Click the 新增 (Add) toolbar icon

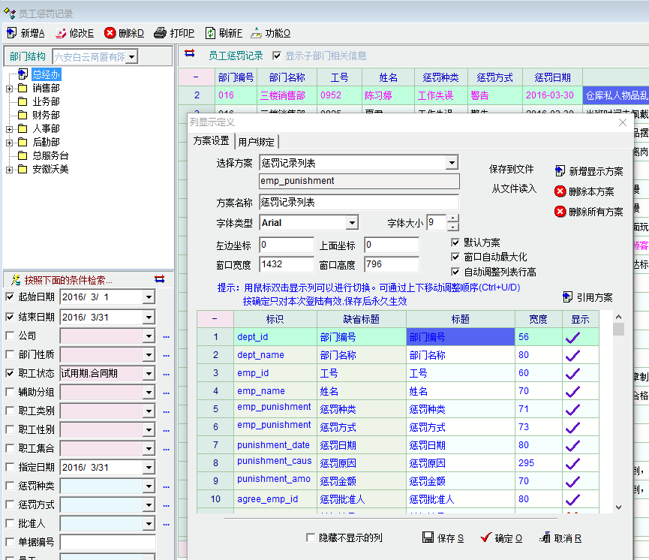(x=11, y=33)
